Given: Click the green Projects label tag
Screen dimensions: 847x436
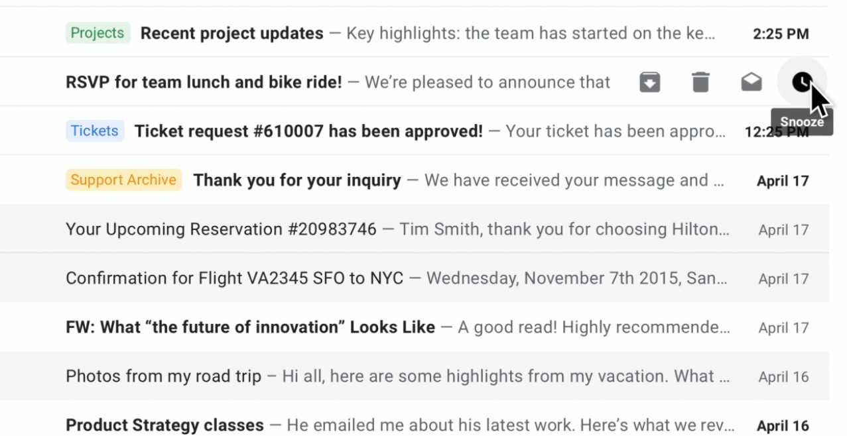Looking at the screenshot, I should tap(98, 33).
